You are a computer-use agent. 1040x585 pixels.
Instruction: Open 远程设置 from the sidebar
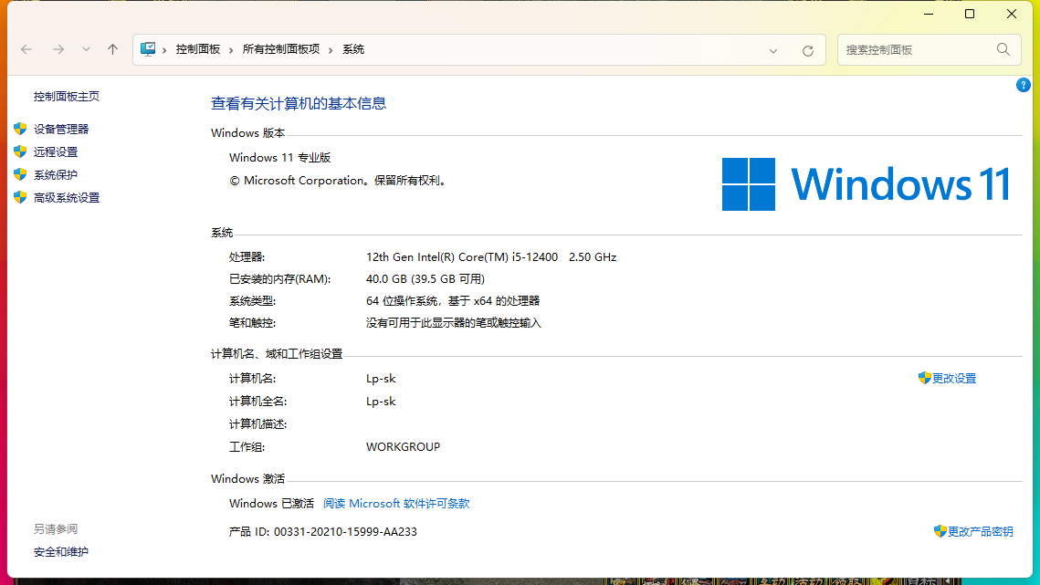(x=56, y=151)
